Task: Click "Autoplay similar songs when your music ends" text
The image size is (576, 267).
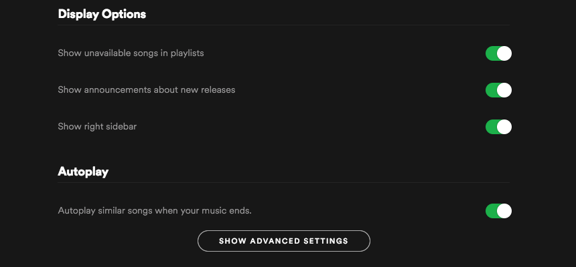Action: click(x=154, y=211)
